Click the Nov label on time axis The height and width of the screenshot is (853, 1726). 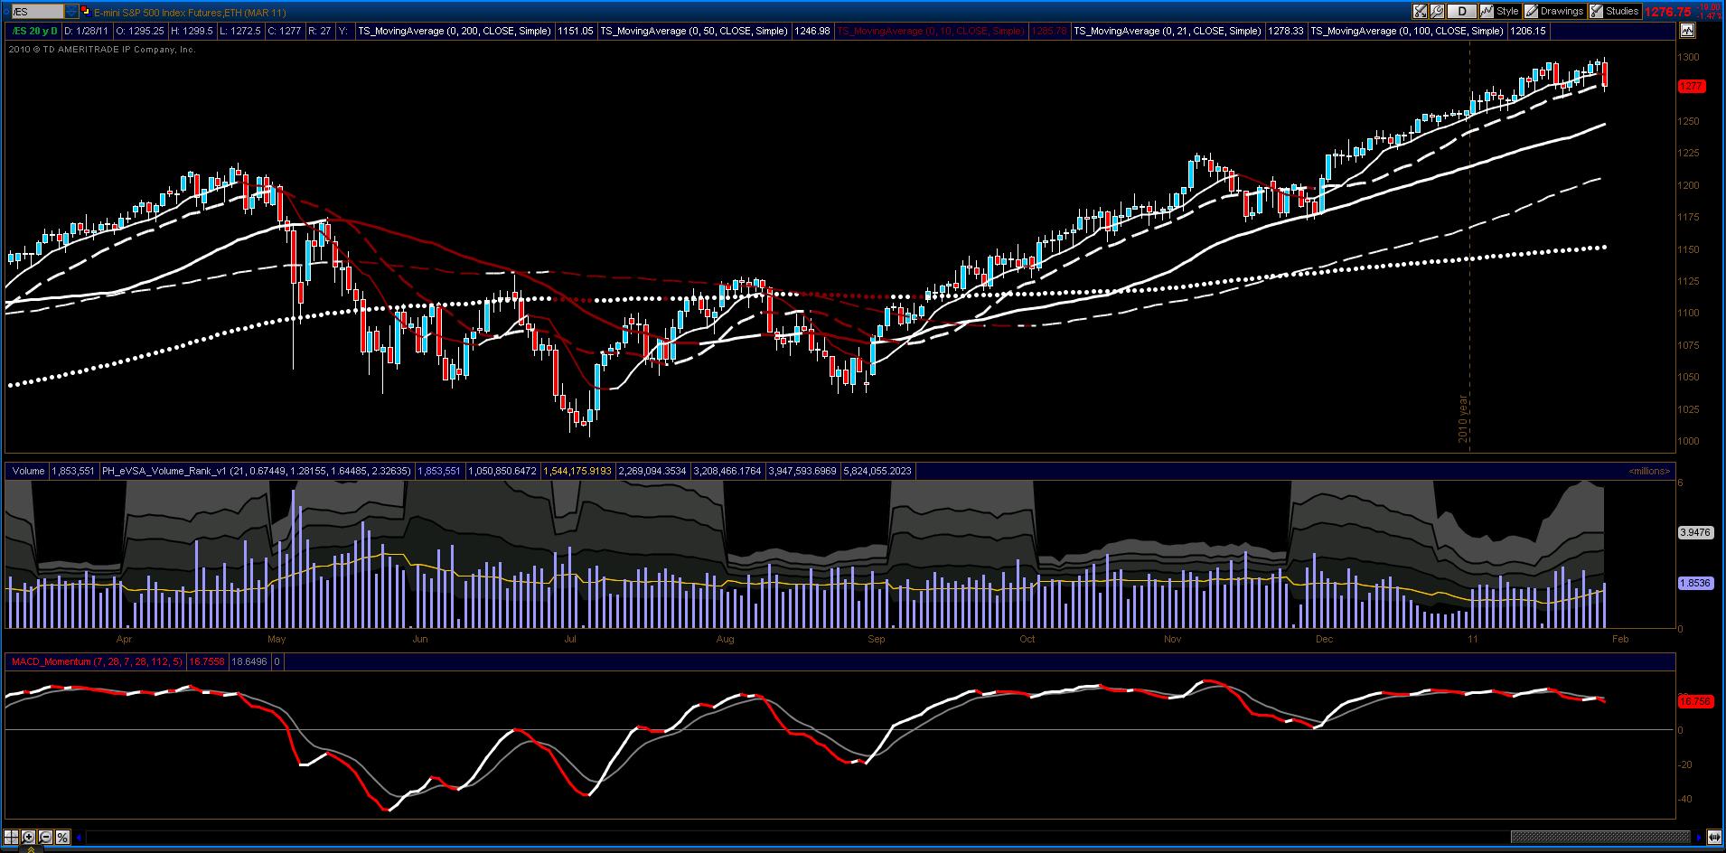[1173, 639]
